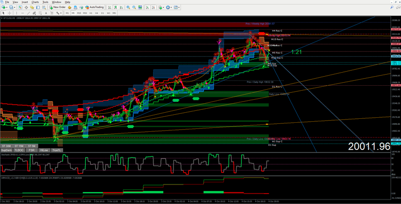Select the Vertical Line tool
Image resolution: width=401 pixels, height=204 pixels.
(17, 13)
